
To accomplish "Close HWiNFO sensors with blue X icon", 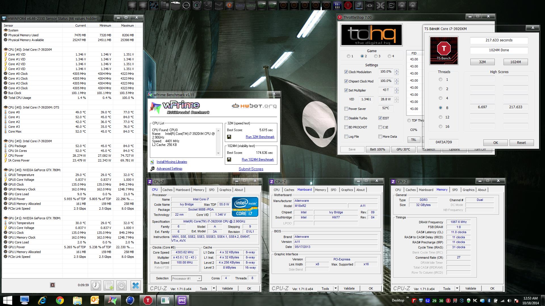I will [x=136, y=285].
